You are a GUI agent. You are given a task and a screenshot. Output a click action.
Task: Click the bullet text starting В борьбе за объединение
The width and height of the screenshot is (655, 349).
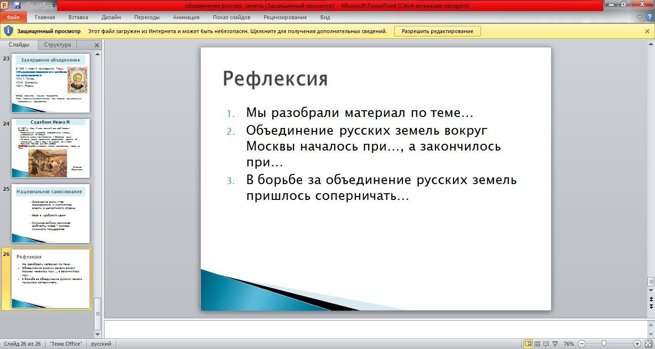(x=381, y=187)
